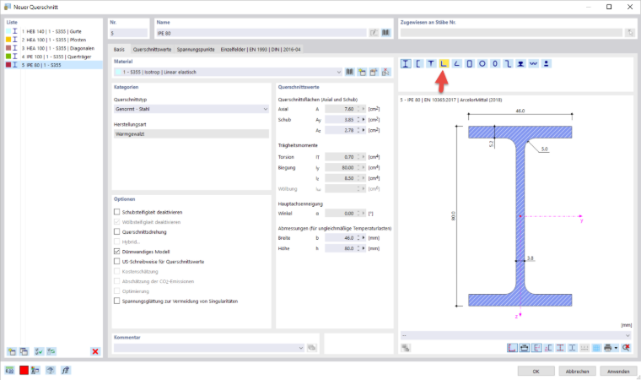Click the red color swatch in bottom bar

(x=24, y=370)
